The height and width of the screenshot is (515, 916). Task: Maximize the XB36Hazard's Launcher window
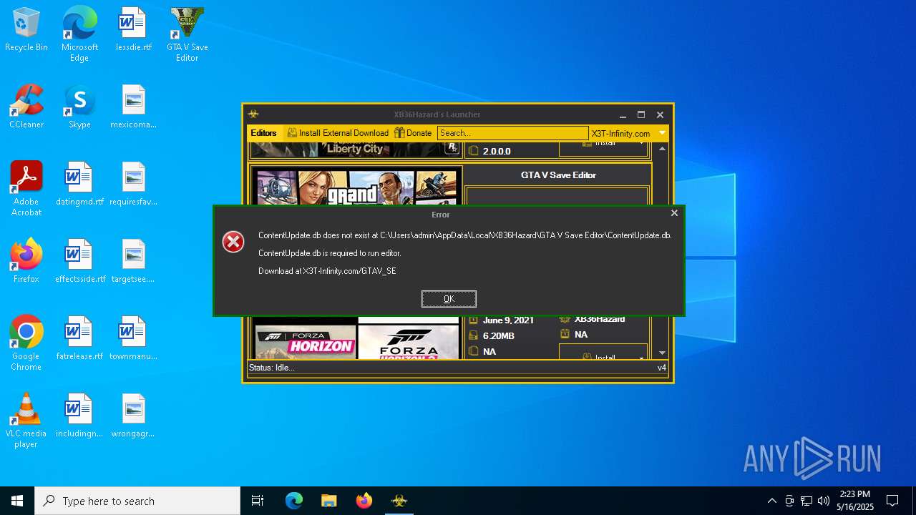click(641, 114)
